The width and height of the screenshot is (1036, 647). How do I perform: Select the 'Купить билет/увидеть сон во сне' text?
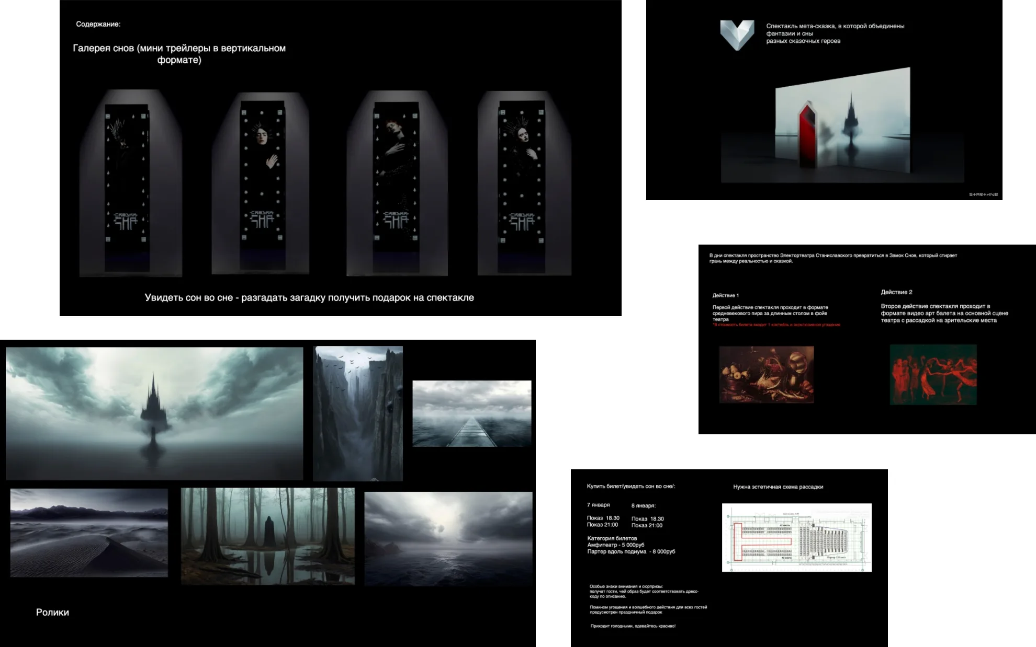631,486
